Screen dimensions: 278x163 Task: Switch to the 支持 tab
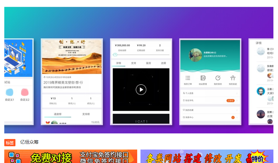(x=134, y=63)
